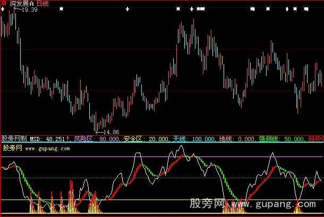Open the 日线 period selector
This screenshot has height=217, width=324.
[x=40, y=3]
